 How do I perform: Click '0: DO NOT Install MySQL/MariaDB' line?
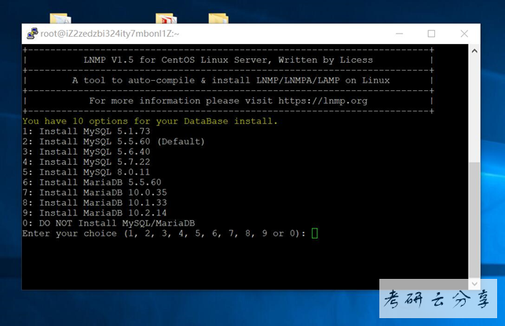tap(108, 223)
